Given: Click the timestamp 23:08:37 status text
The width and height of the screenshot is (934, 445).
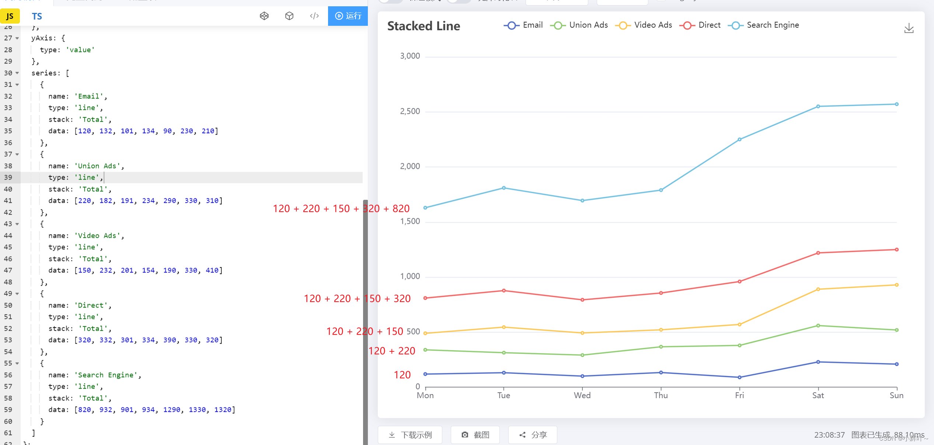Looking at the screenshot, I should click(x=829, y=435).
